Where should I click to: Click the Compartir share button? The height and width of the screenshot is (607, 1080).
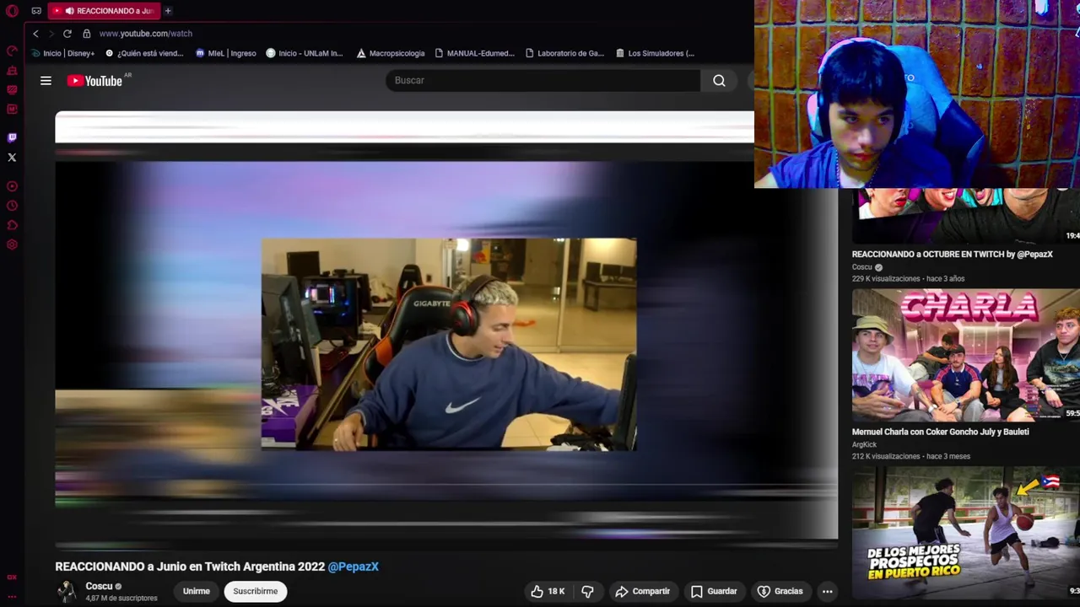point(642,591)
